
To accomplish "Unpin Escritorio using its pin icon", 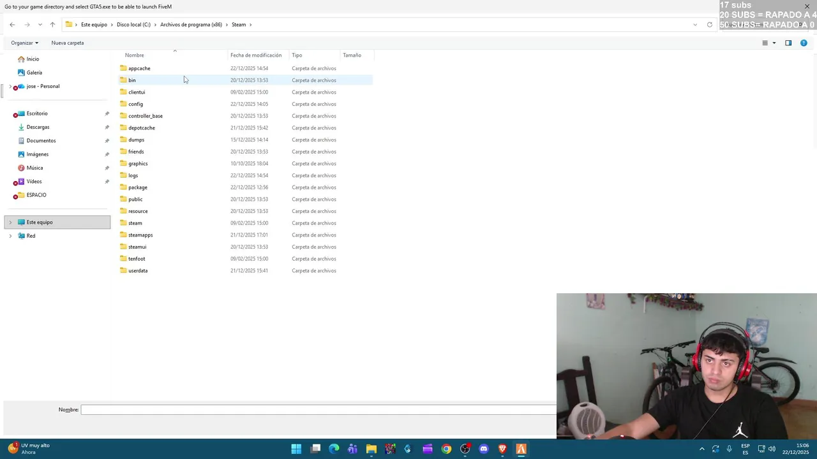I will tap(107, 113).
